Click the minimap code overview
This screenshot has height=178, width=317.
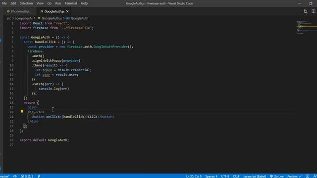[306, 27]
